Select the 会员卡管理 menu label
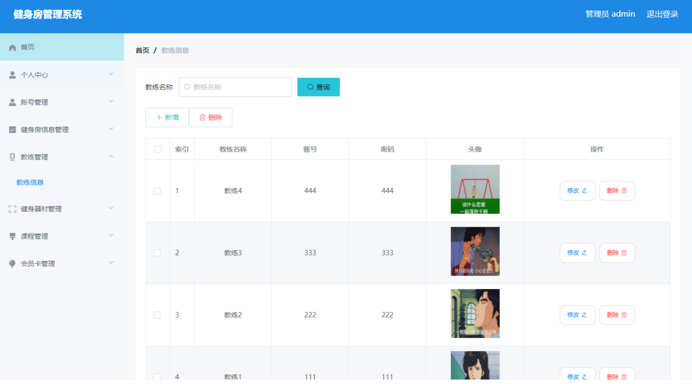Viewport: 692px width, 384px height. click(x=38, y=264)
